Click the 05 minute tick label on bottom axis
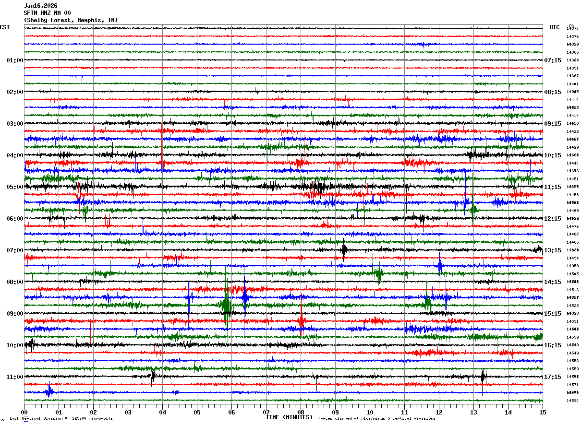This screenshot has height=425, width=581. click(197, 412)
